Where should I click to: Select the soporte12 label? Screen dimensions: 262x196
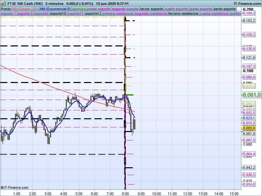coord(93,13)
